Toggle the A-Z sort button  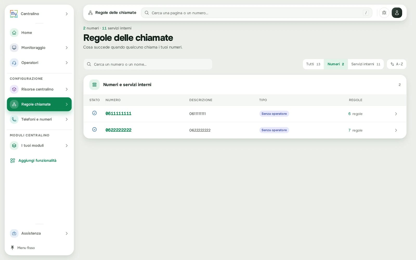[396, 64]
